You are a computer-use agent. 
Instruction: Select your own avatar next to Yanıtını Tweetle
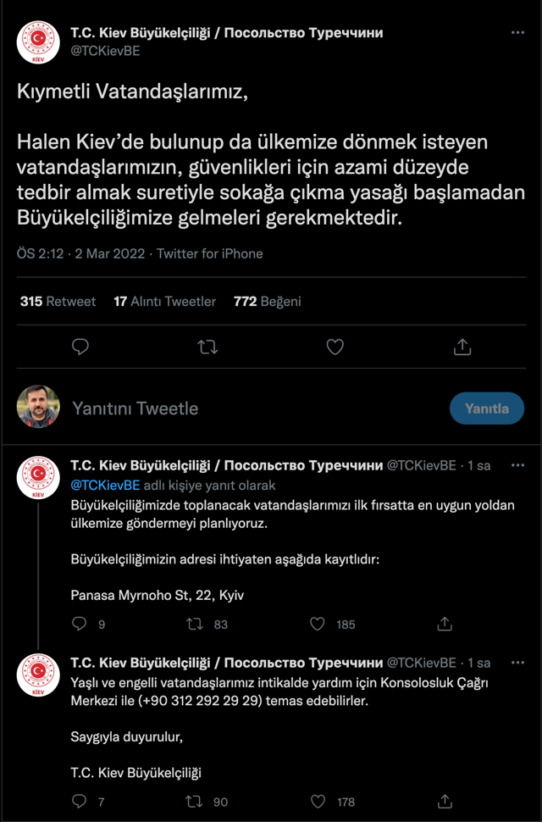(x=38, y=408)
